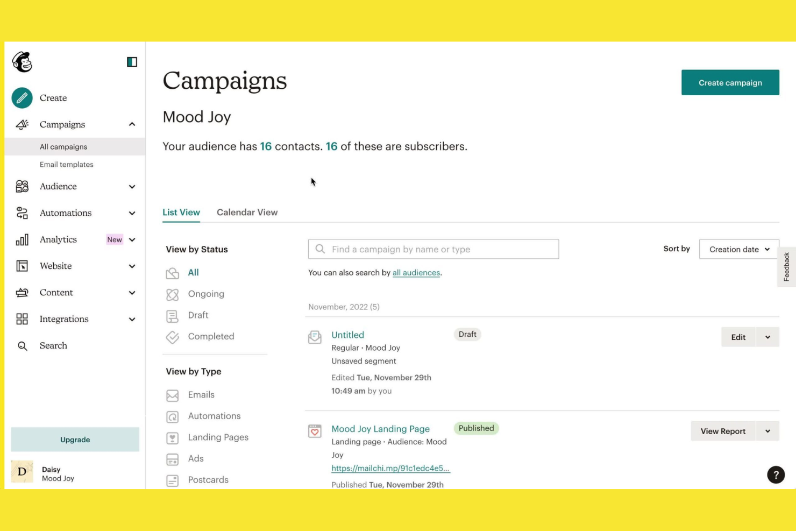The image size is (796, 531).
Task: Open the Search menu item label
Action: (53, 346)
